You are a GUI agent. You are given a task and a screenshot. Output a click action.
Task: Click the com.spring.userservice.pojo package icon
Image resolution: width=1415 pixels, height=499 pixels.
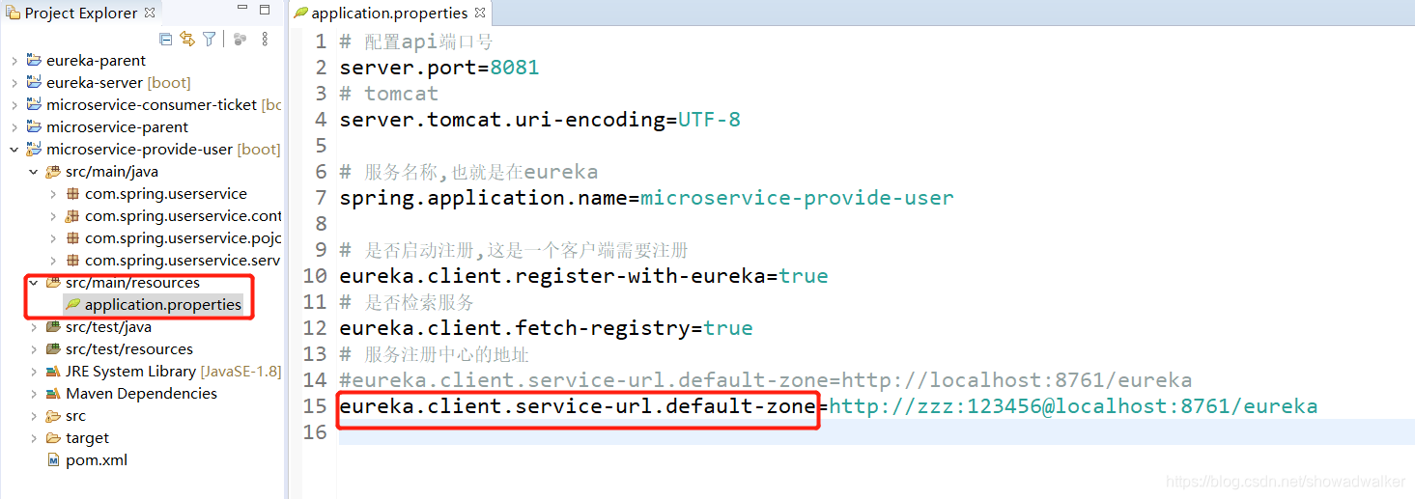click(72, 238)
